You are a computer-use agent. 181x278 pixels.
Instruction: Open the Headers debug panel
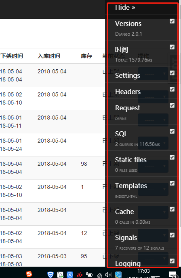128,92
